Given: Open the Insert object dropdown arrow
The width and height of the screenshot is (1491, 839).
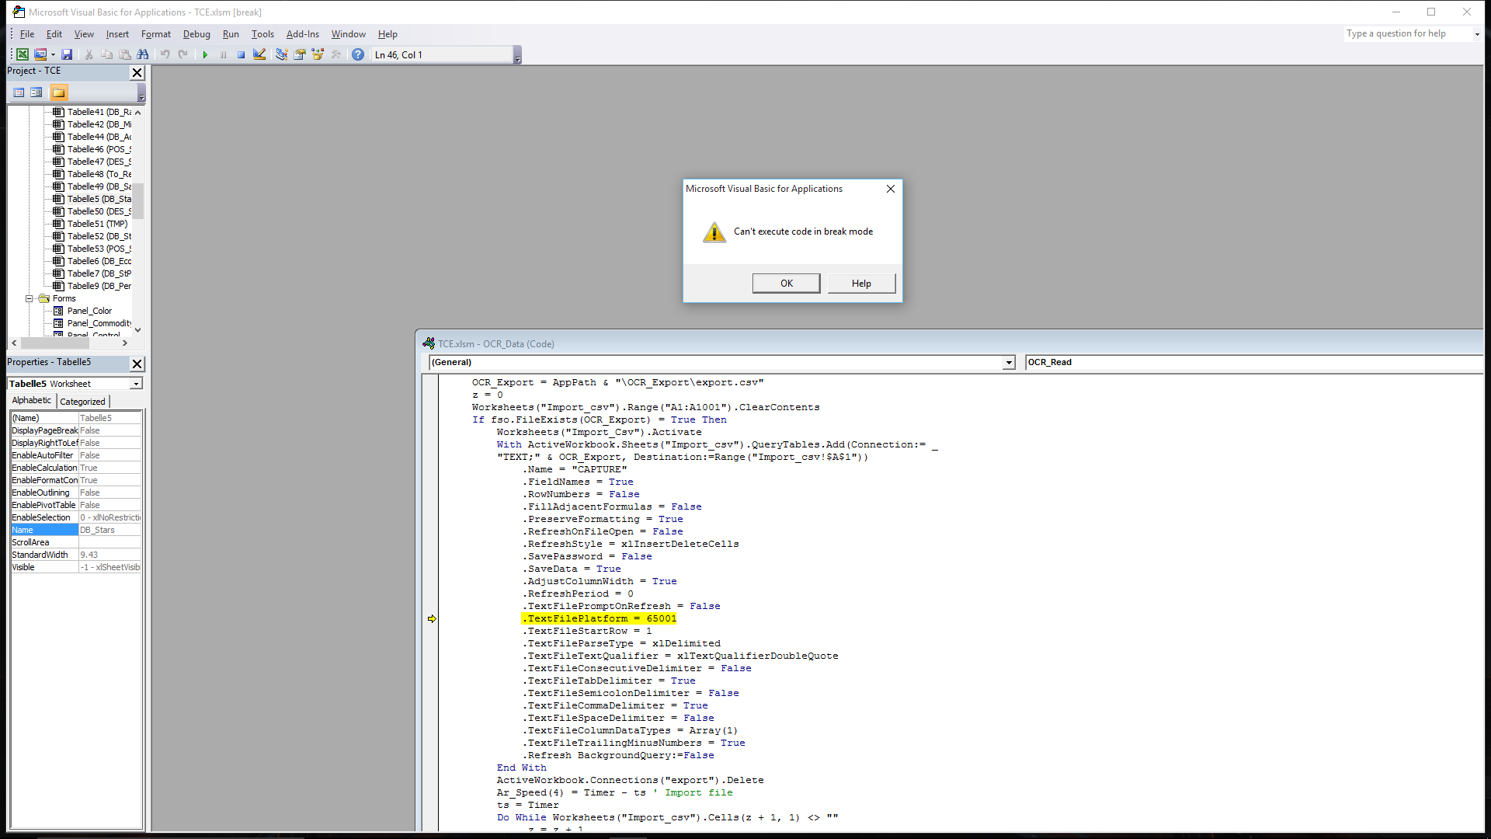Looking at the screenshot, I should click(53, 54).
